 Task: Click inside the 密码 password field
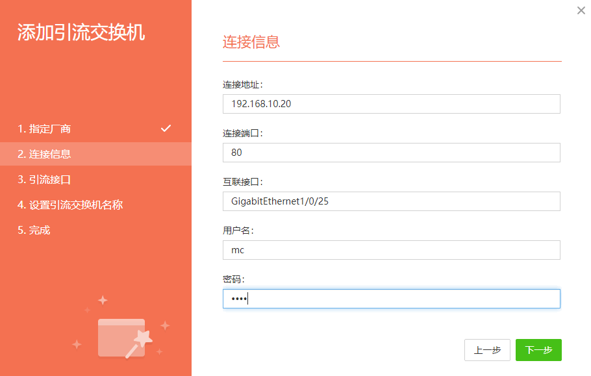pos(391,299)
